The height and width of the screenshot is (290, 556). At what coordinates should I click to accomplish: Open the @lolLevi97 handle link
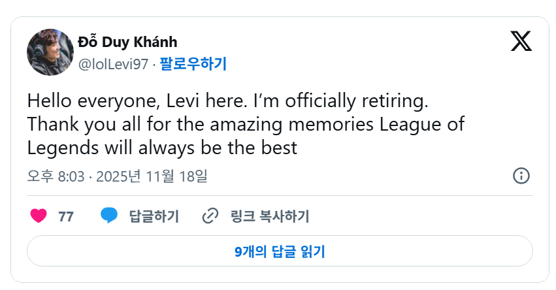[x=114, y=64]
